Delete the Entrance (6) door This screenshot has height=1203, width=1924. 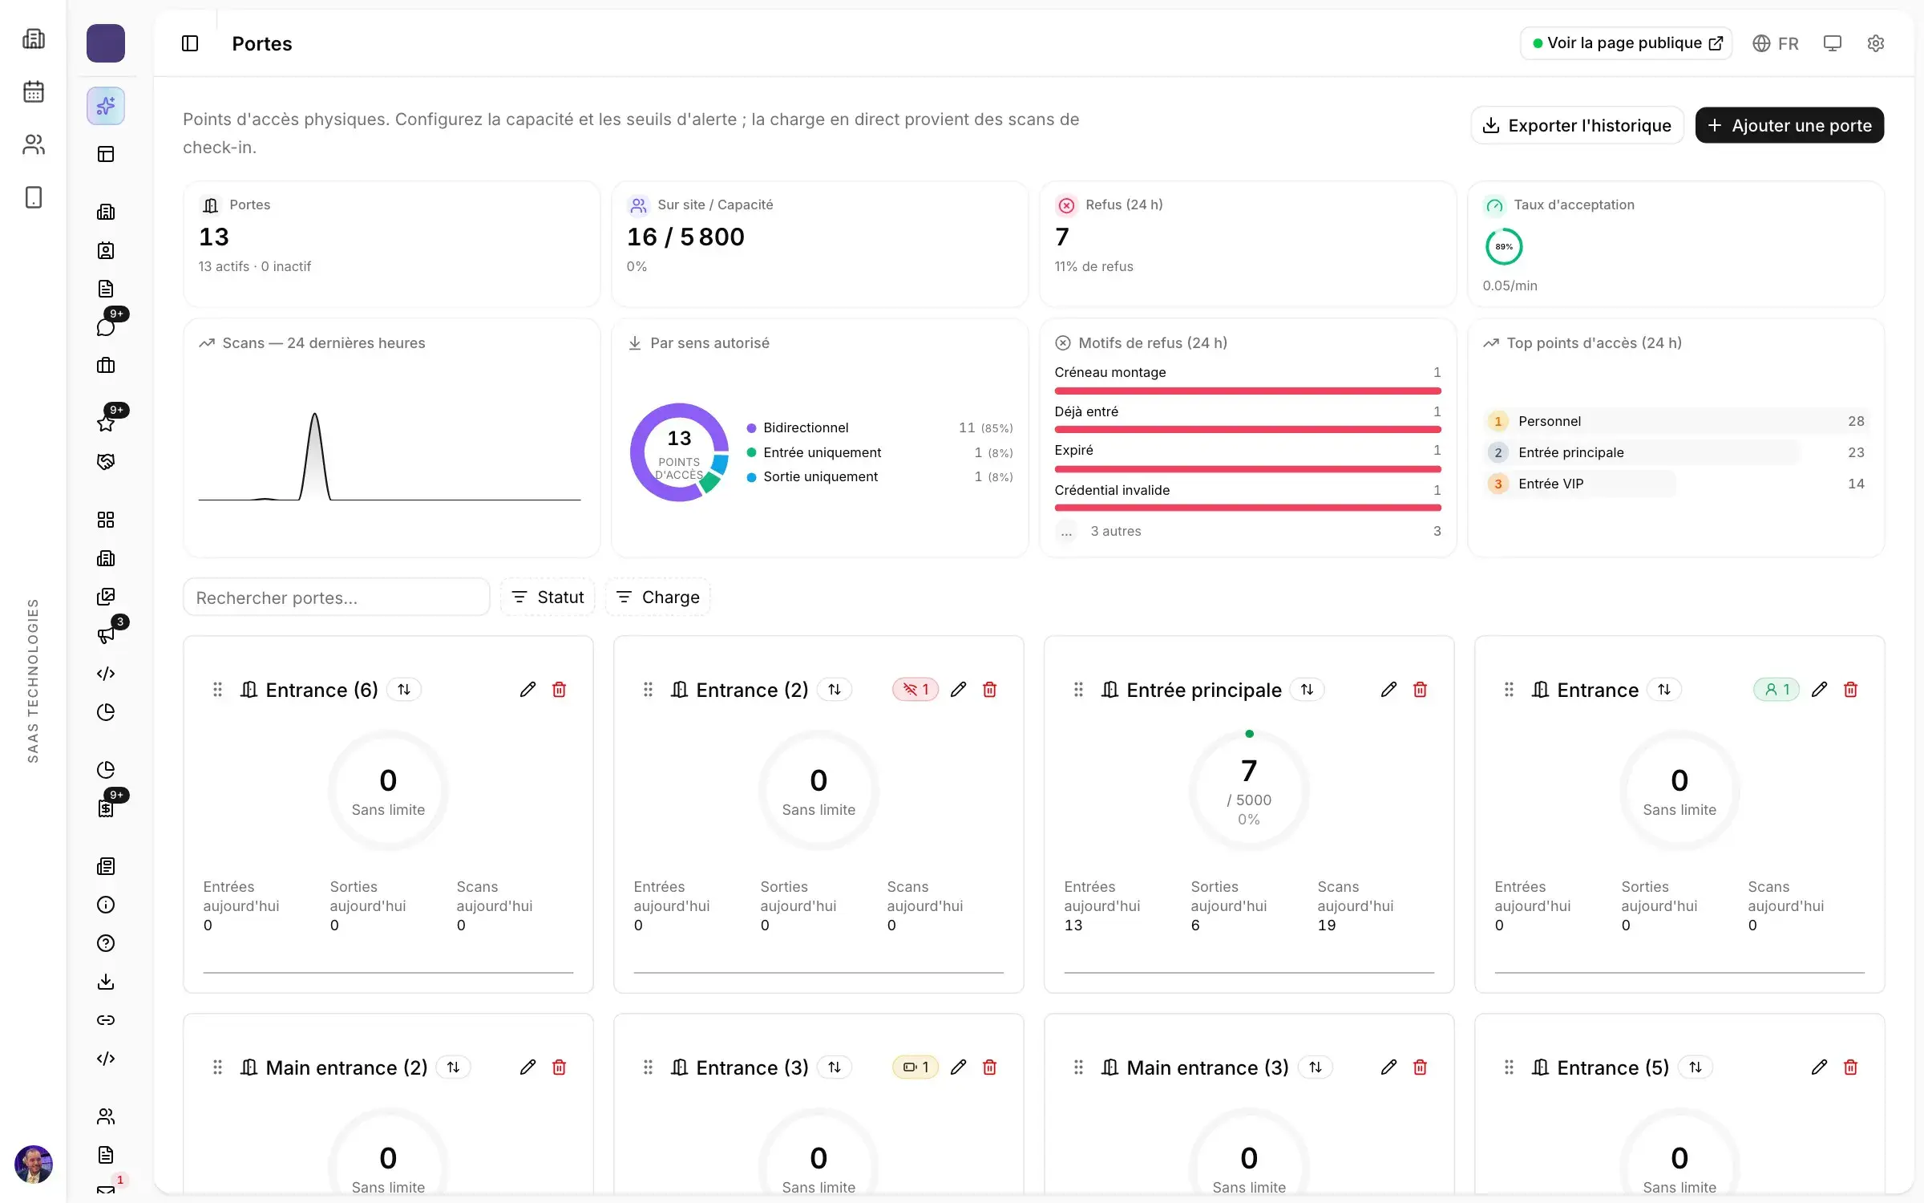point(560,690)
